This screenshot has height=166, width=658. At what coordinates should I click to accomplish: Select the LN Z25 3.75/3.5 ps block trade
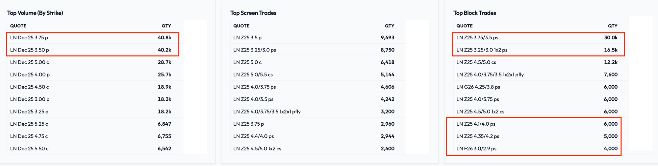477,38
